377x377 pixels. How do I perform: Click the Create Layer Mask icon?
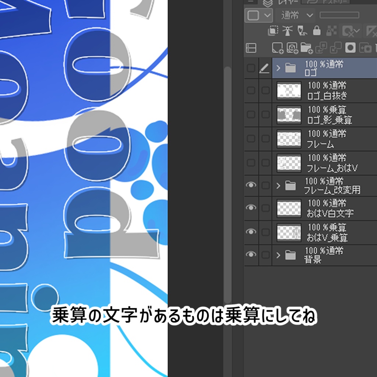click(x=350, y=47)
